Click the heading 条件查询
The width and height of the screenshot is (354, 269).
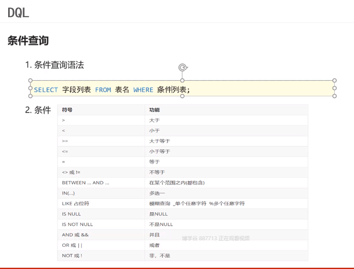coord(28,41)
